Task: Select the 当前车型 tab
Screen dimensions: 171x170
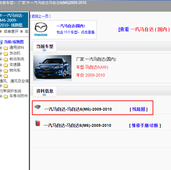Action: (45, 47)
